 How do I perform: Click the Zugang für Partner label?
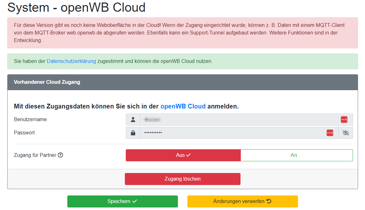[35, 155]
